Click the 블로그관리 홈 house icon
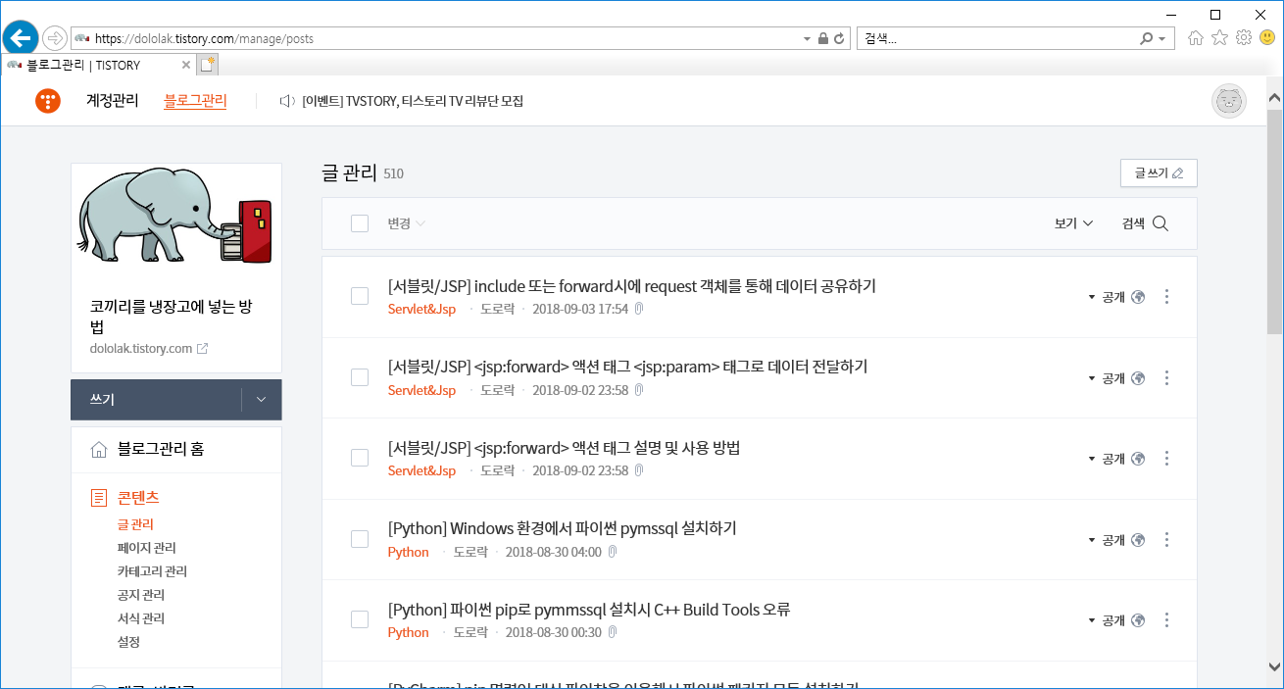The image size is (1284, 689). (99, 450)
